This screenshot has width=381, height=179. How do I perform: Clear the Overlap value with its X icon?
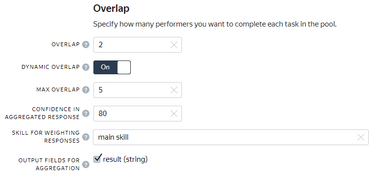tap(174, 45)
